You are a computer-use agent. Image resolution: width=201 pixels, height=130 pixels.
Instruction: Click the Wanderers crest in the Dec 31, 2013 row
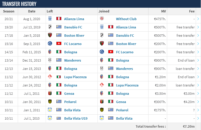[x=50, y=60]
